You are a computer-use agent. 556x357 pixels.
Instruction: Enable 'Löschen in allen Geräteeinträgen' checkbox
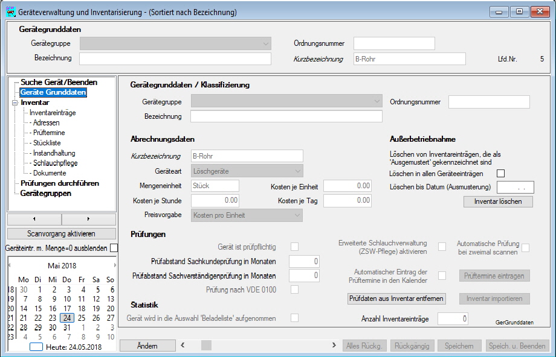point(500,174)
